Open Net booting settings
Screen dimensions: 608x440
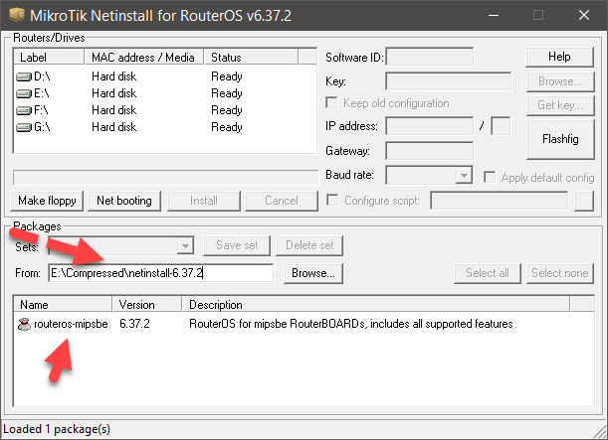tap(124, 201)
